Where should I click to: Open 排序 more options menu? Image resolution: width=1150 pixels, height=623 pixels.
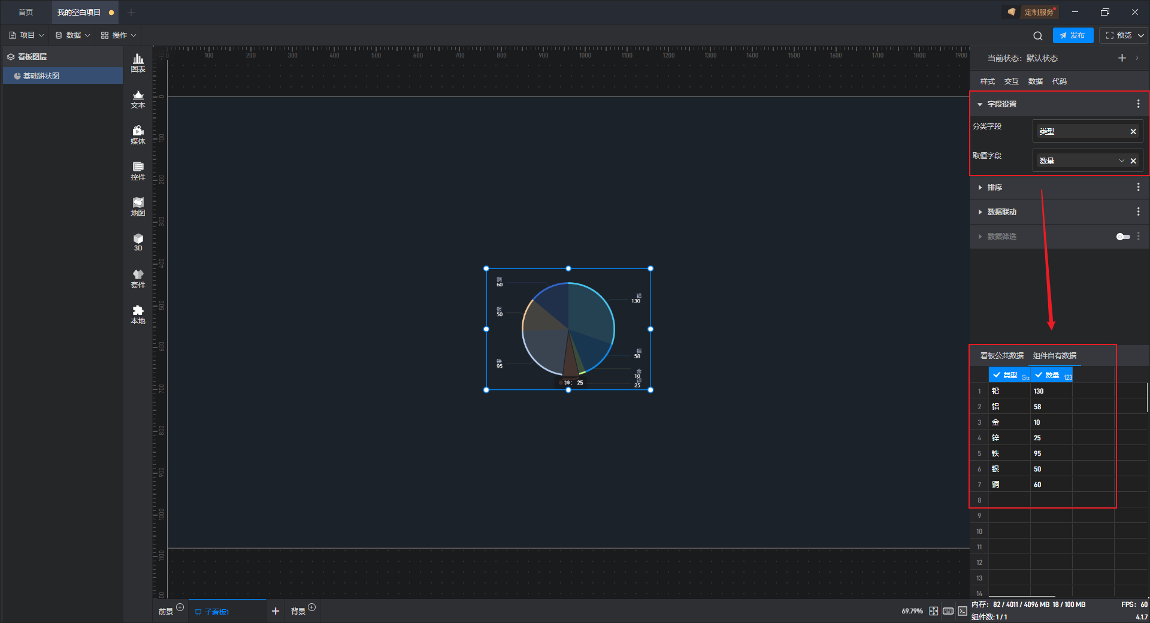pyautogui.click(x=1139, y=187)
